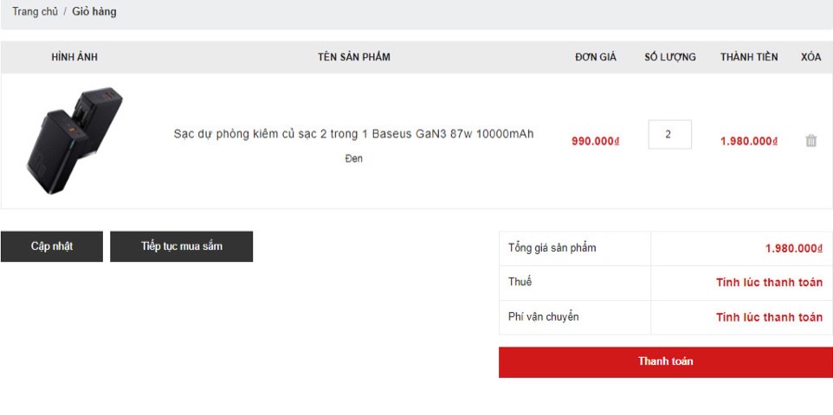This screenshot has width=833, height=415.
Task: Click the HÌNH ẢNH column header
Action: 74,57
